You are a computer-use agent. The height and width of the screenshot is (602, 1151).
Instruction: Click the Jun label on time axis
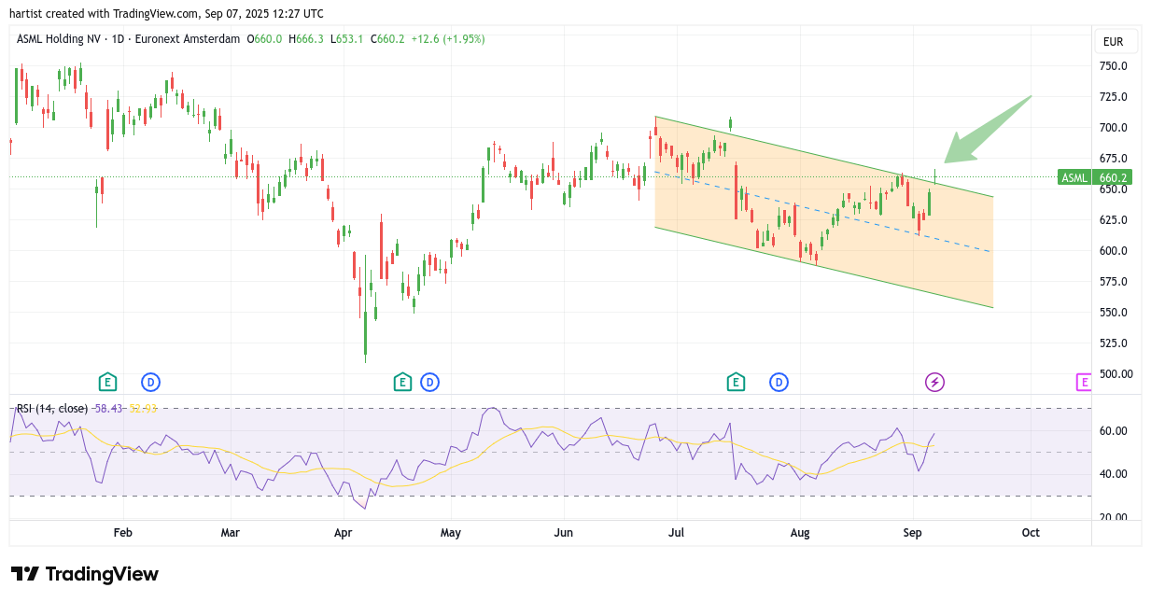point(564,533)
